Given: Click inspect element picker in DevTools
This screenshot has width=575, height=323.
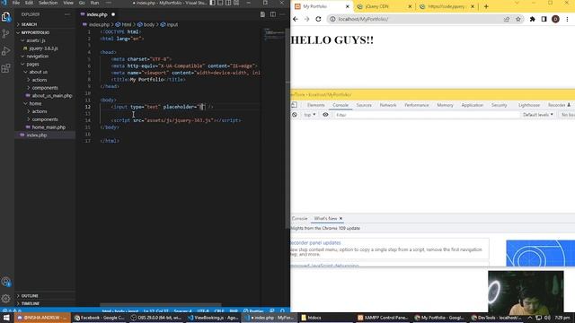Looking at the screenshot, I should point(294,105).
